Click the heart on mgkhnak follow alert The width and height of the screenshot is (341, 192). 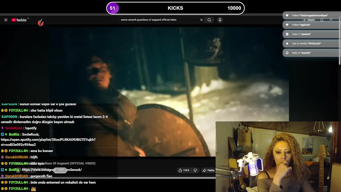tap(287, 25)
